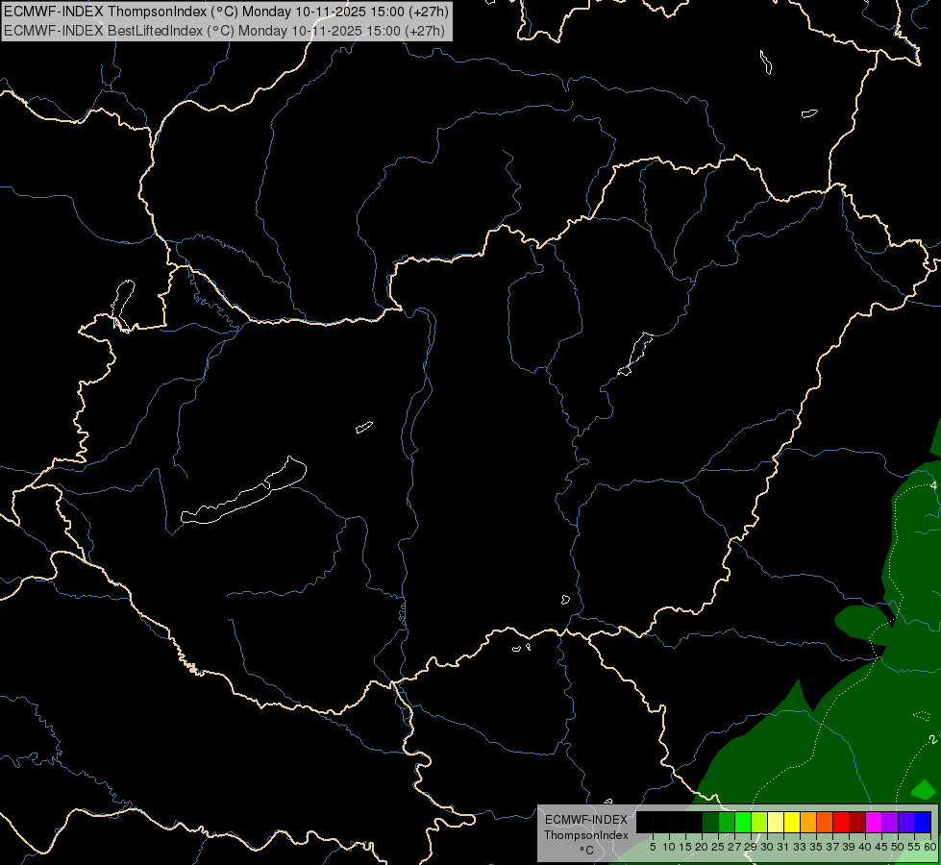Select the bright yellow 31–33 legend swatch
The image size is (941, 865).
tap(792, 822)
